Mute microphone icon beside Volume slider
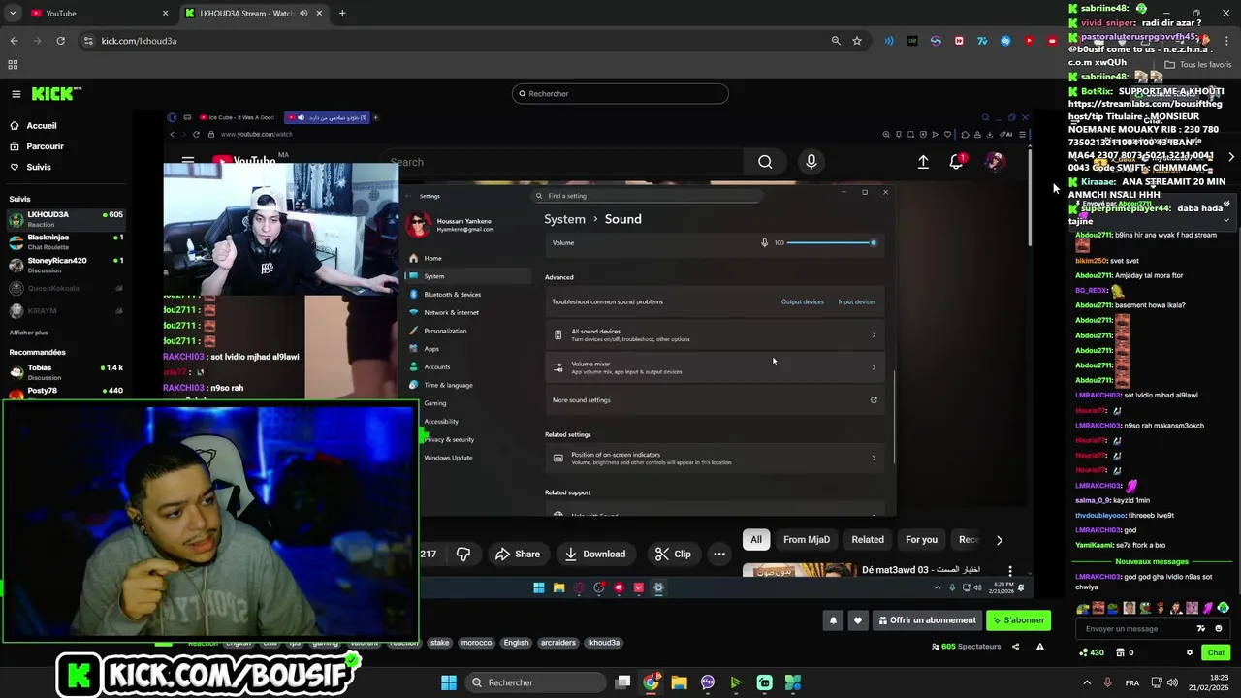This screenshot has width=1241, height=698. point(764,243)
